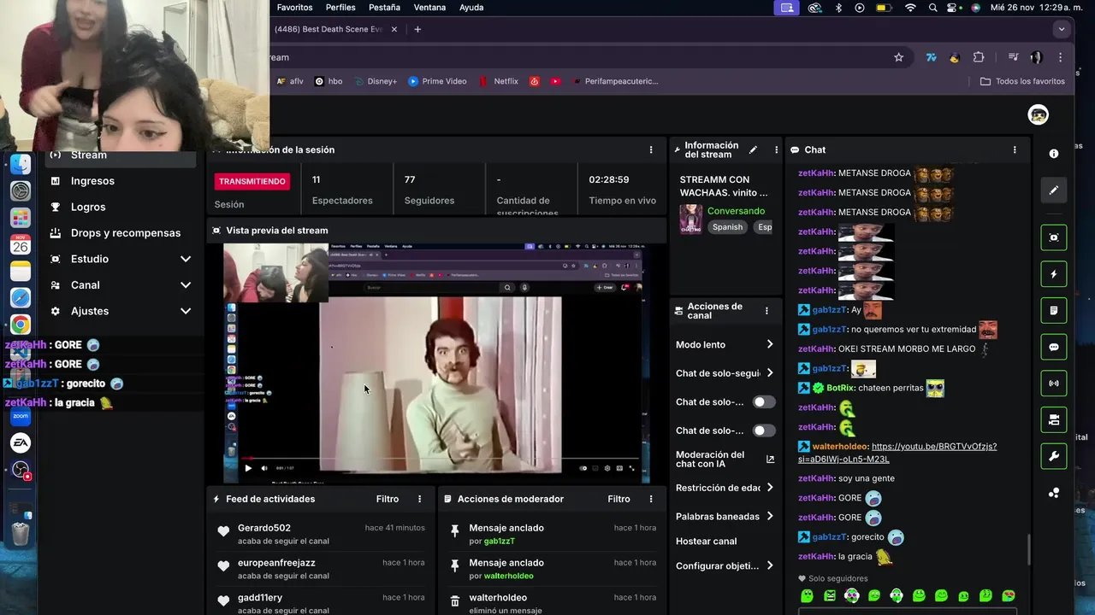
Task: Go to Ingresos in the sidebar
Action: (92, 181)
